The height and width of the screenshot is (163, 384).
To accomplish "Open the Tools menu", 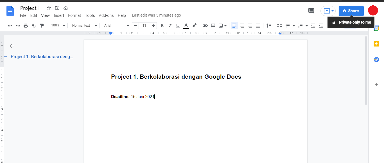I will point(90,15).
